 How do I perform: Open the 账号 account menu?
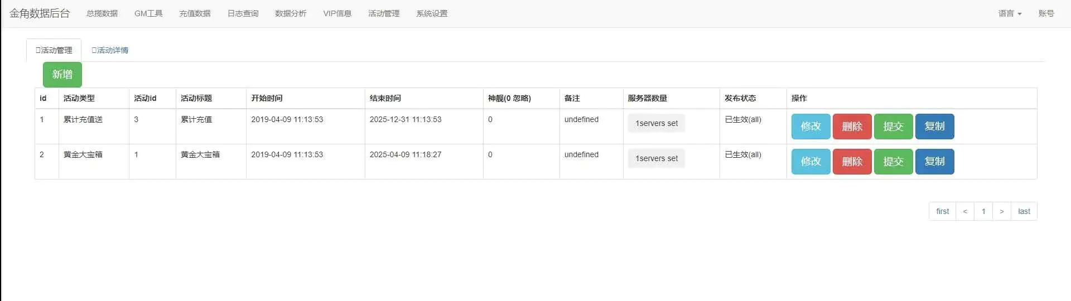tap(1046, 13)
